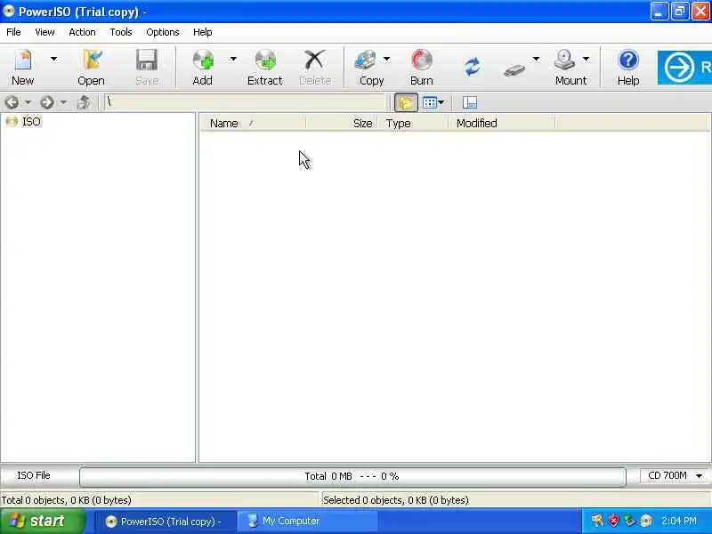712x534 pixels.
Task: Click the blue convert arrows icon
Action: [473, 67]
